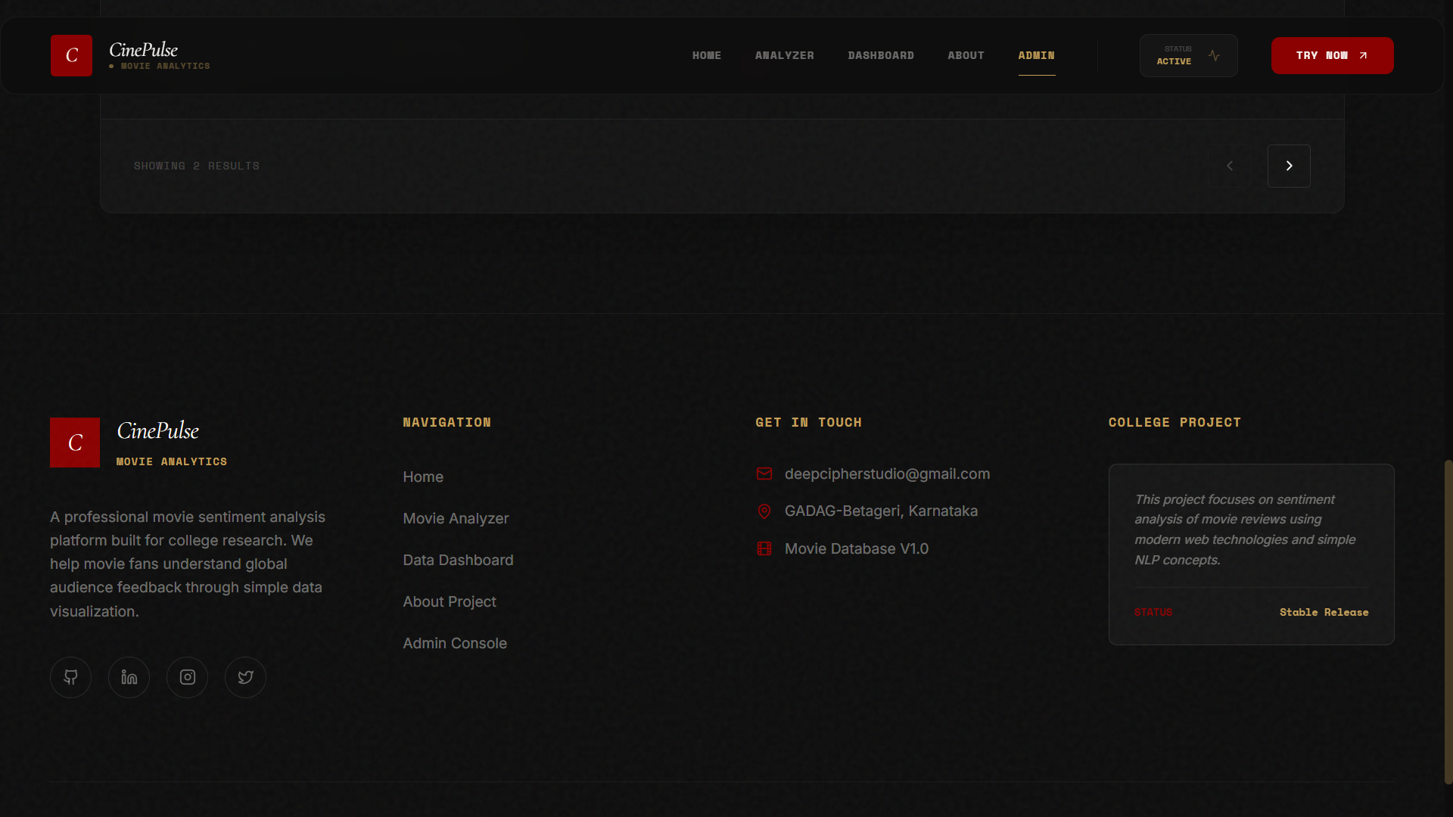Open Analyzer in top navigation
Screen dimensions: 1453x817
click(x=785, y=55)
